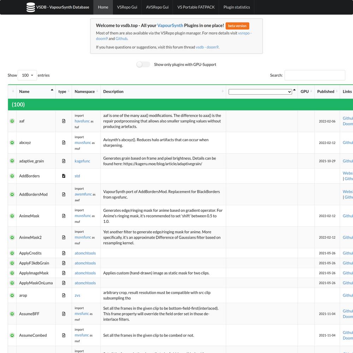Viewport: 353px width, 353px height.
Task: Click plugin type icon in AddBorders row
Action: pos(64,176)
